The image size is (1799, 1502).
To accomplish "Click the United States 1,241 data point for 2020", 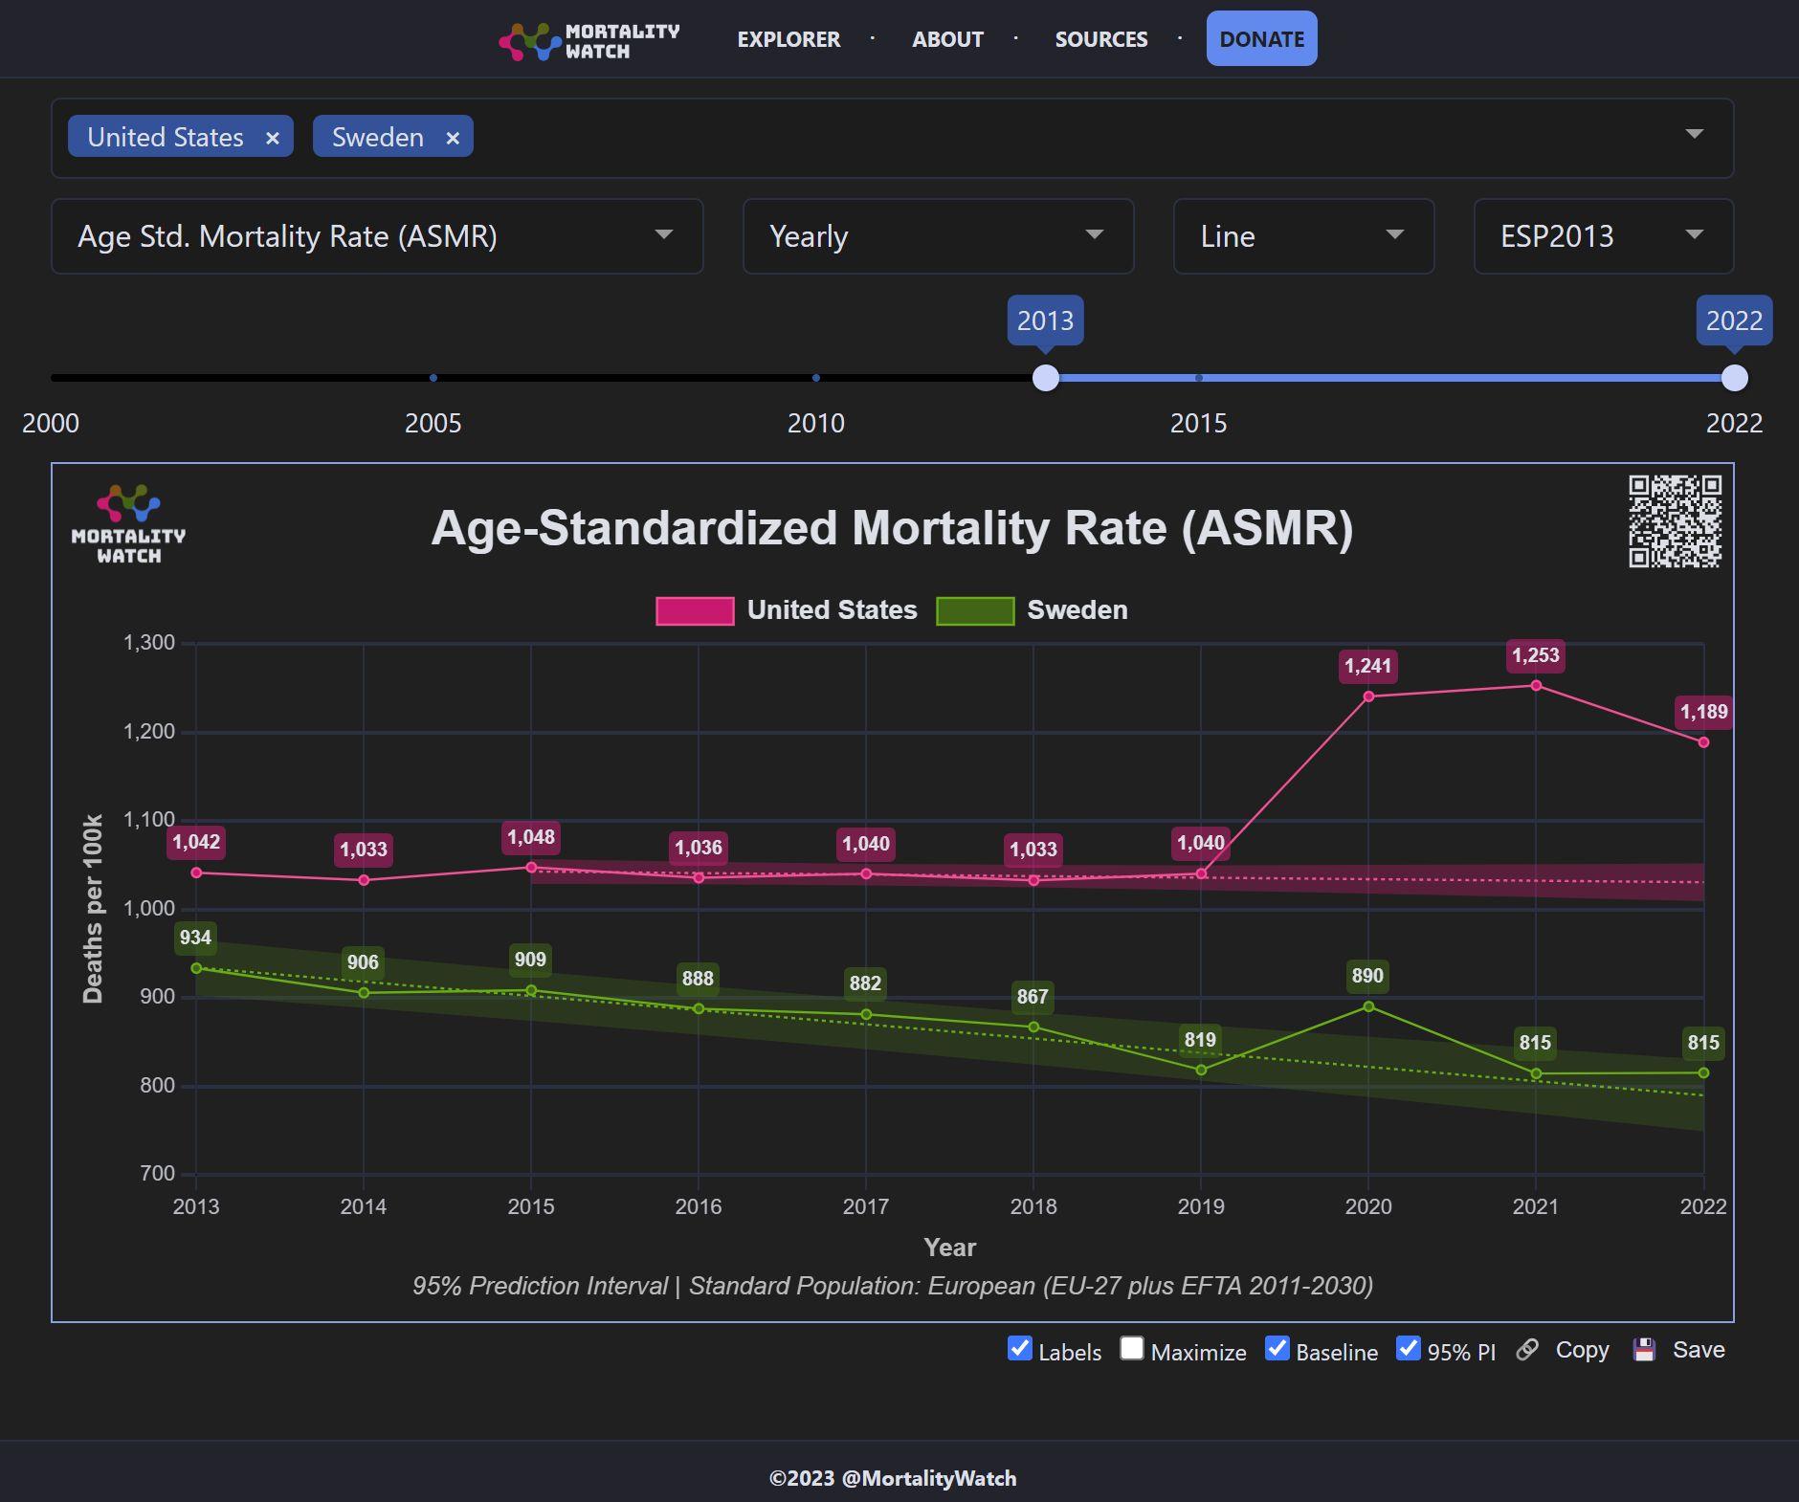I will [x=1368, y=696].
